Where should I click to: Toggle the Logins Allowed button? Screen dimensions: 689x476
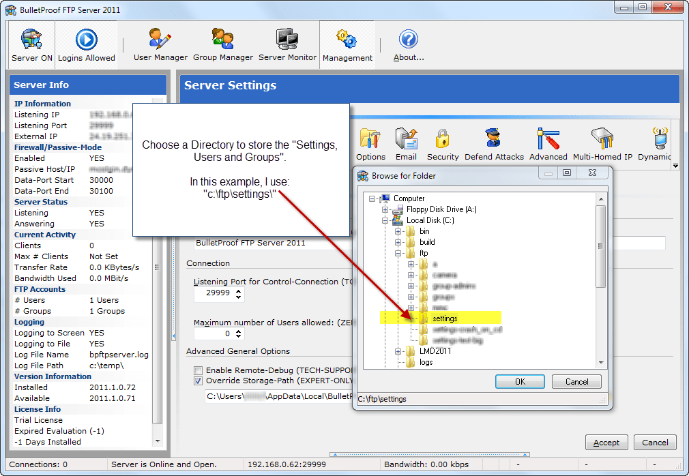coord(87,44)
